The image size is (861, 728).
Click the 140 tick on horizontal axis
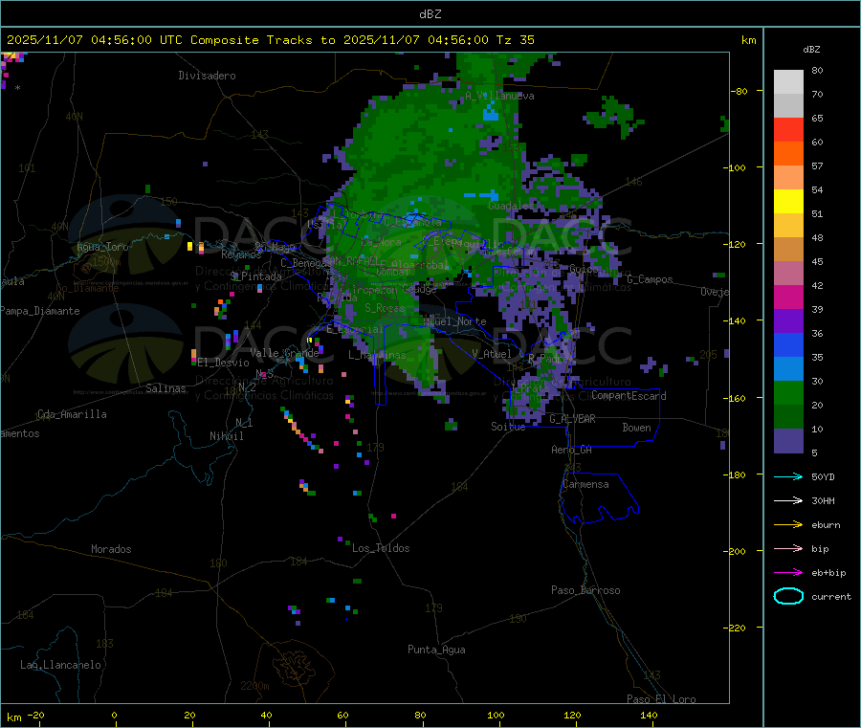pyautogui.click(x=649, y=715)
